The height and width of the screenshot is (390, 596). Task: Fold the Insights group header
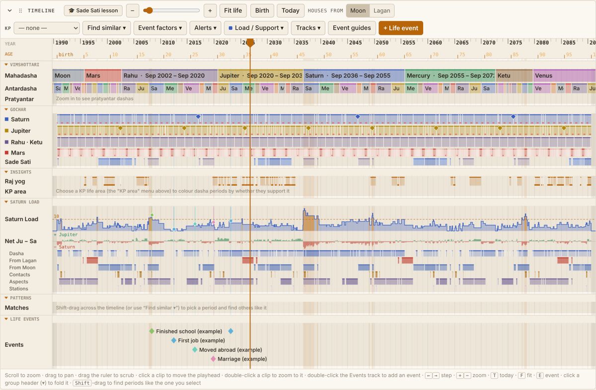pyautogui.click(x=18, y=172)
